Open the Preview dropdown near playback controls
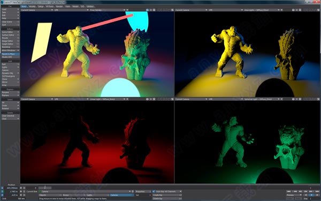 click(x=294, y=195)
